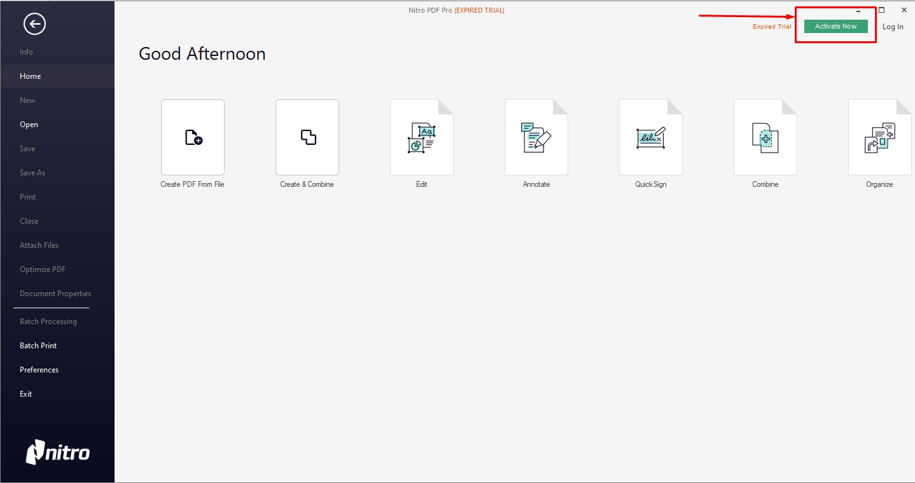
Task: Click the back arrow circle icon
Action: 34,24
